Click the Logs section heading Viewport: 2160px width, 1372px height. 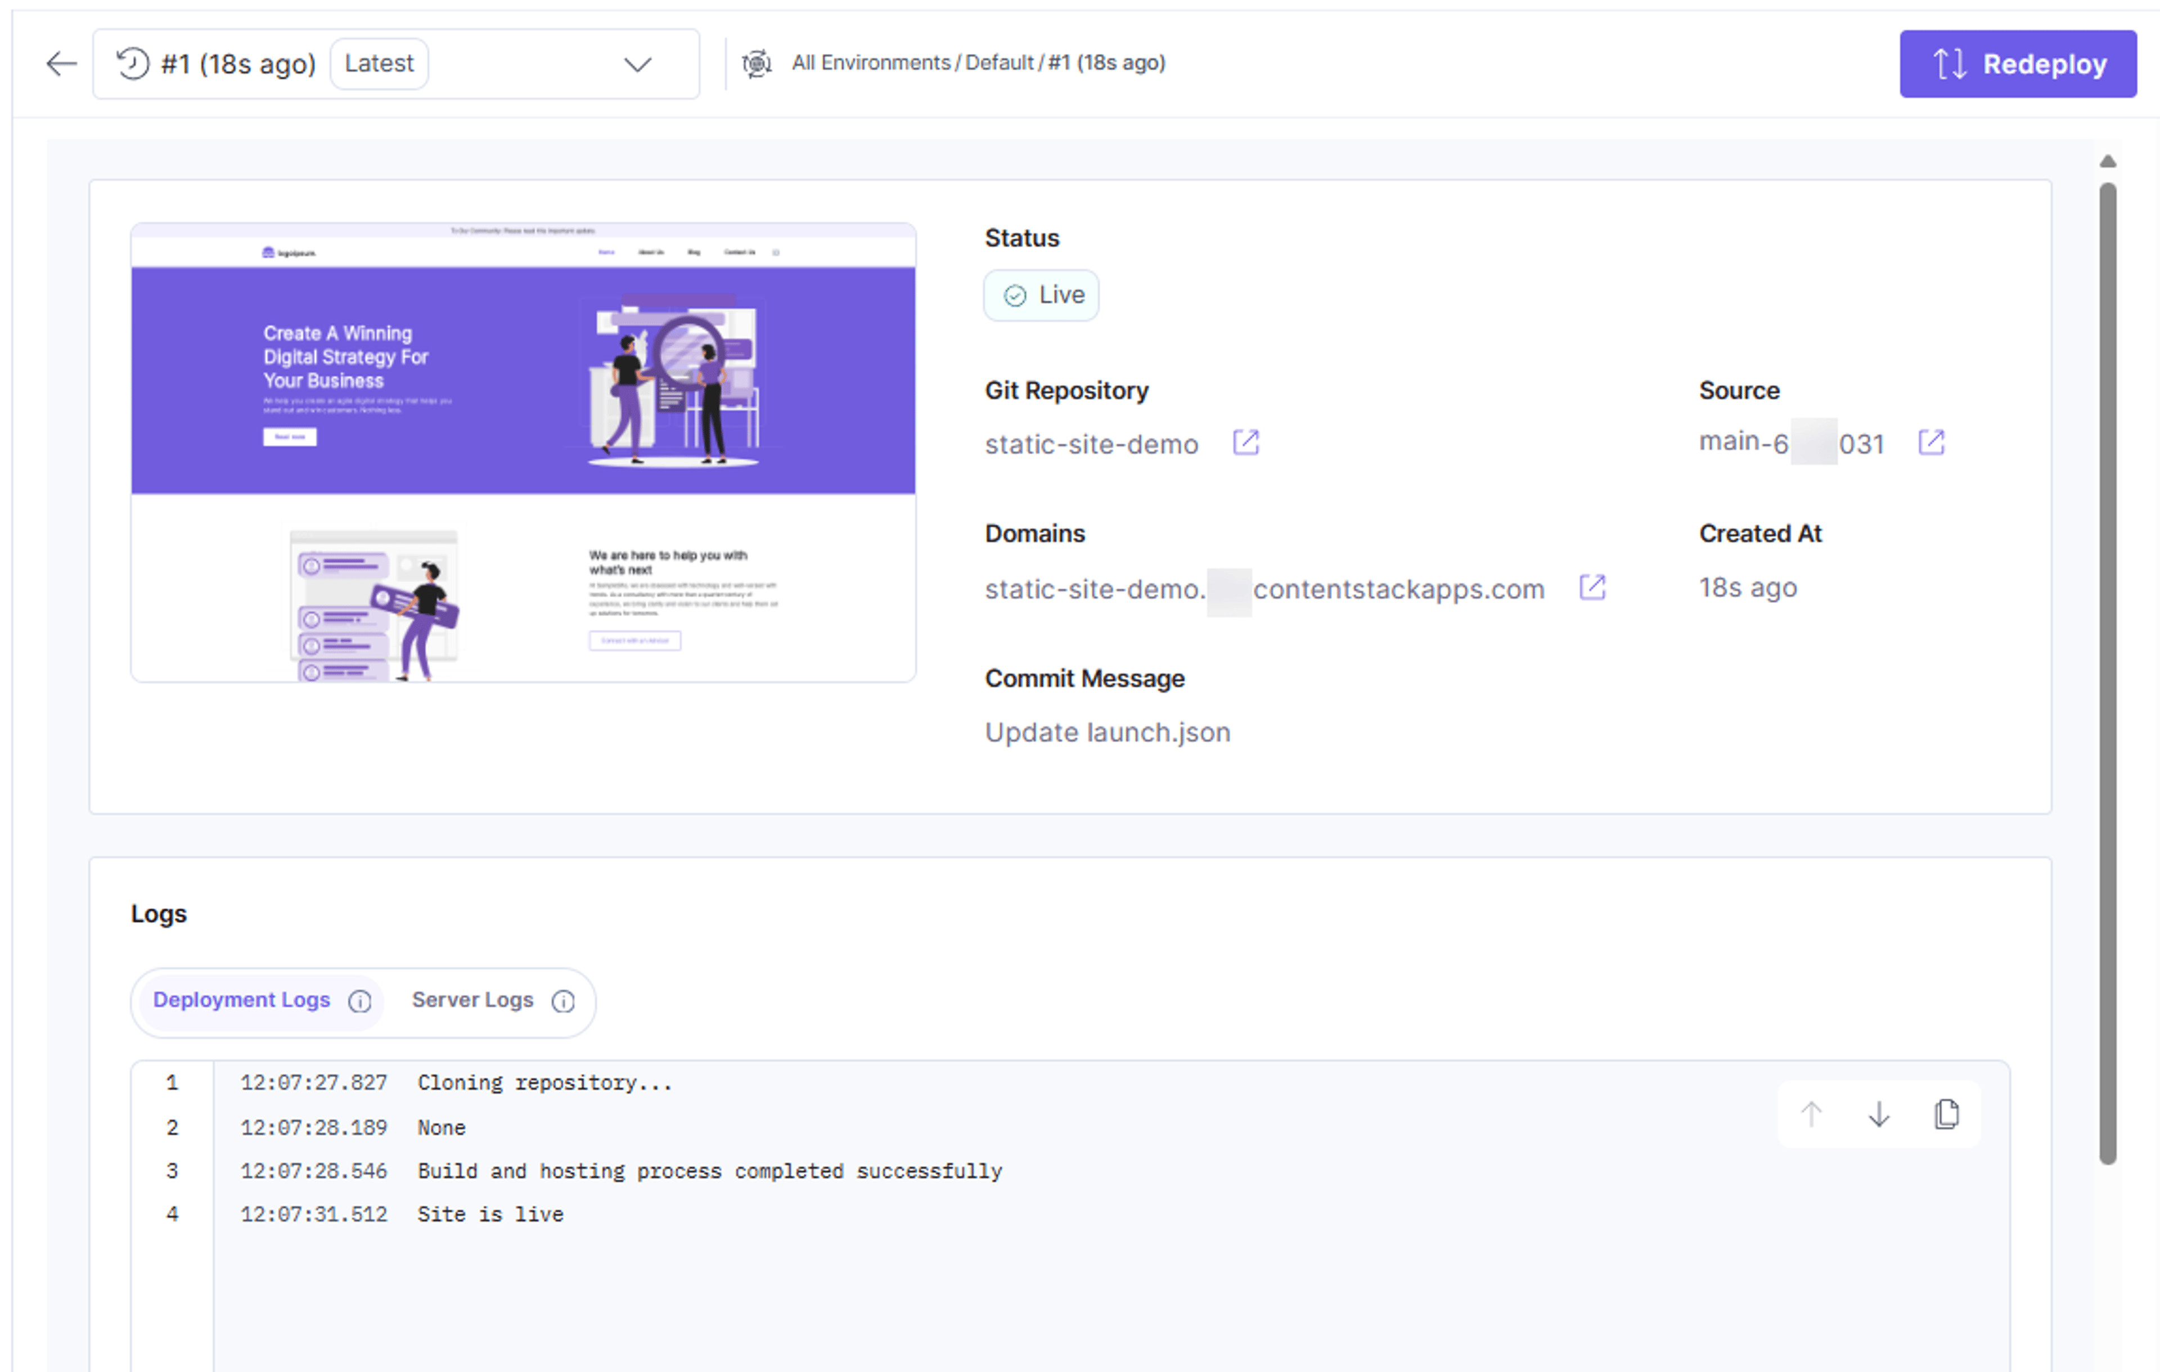coord(159,914)
